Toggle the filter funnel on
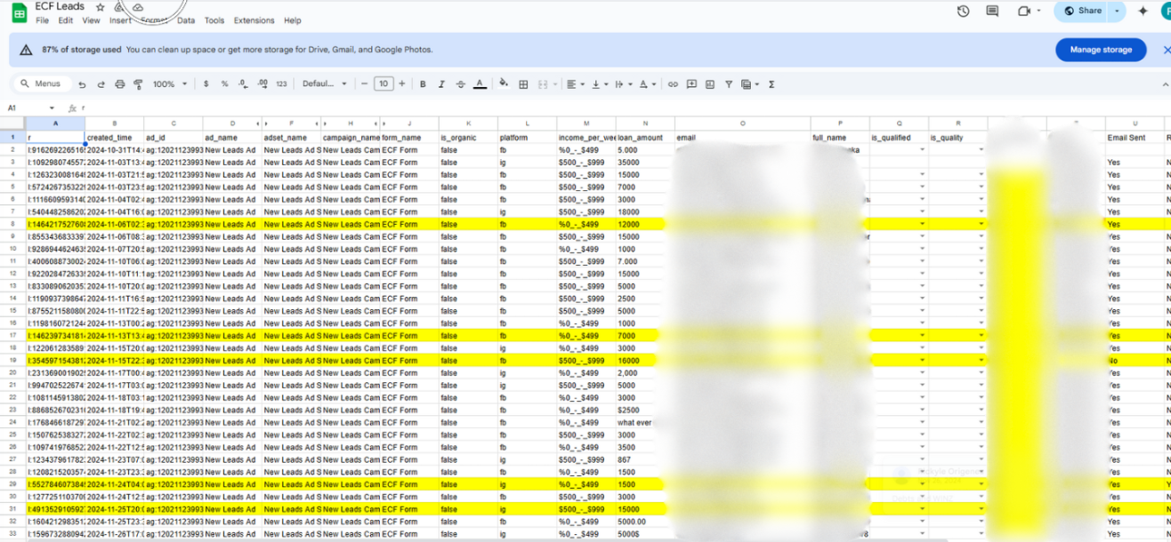 point(729,84)
